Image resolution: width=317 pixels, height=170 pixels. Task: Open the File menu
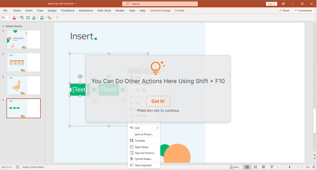pyautogui.click(x=5, y=11)
